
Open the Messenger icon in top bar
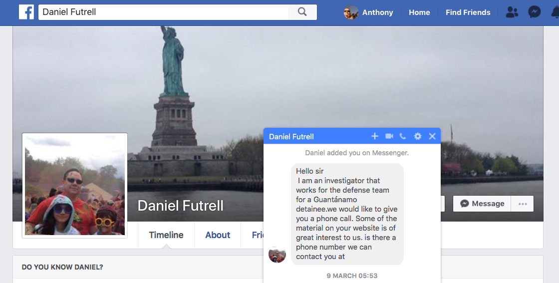(534, 12)
